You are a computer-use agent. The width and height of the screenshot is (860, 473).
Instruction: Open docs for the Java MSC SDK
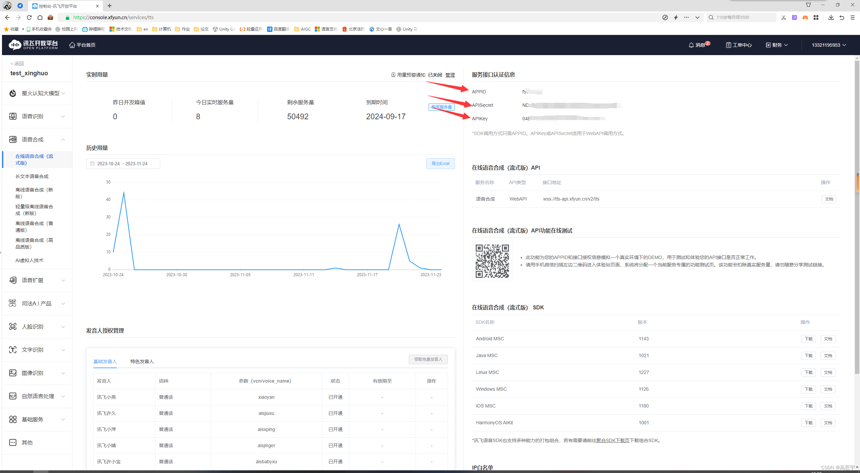tap(828, 356)
